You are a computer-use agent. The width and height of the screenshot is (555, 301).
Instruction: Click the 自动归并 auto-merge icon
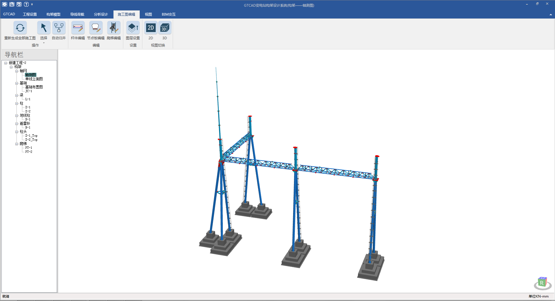point(59,28)
